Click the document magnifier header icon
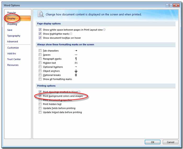The width and height of the screenshot is (183, 149). coord(41,14)
